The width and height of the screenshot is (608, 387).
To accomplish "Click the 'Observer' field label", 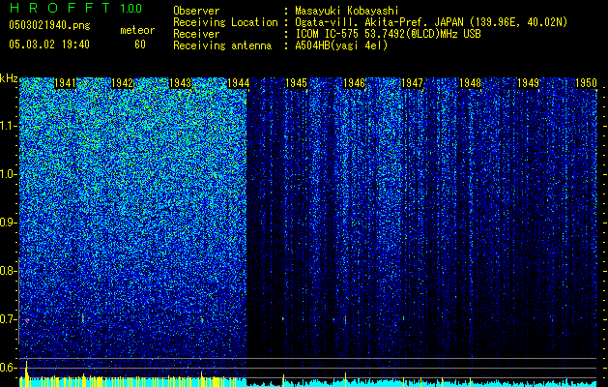I will [x=196, y=11].
